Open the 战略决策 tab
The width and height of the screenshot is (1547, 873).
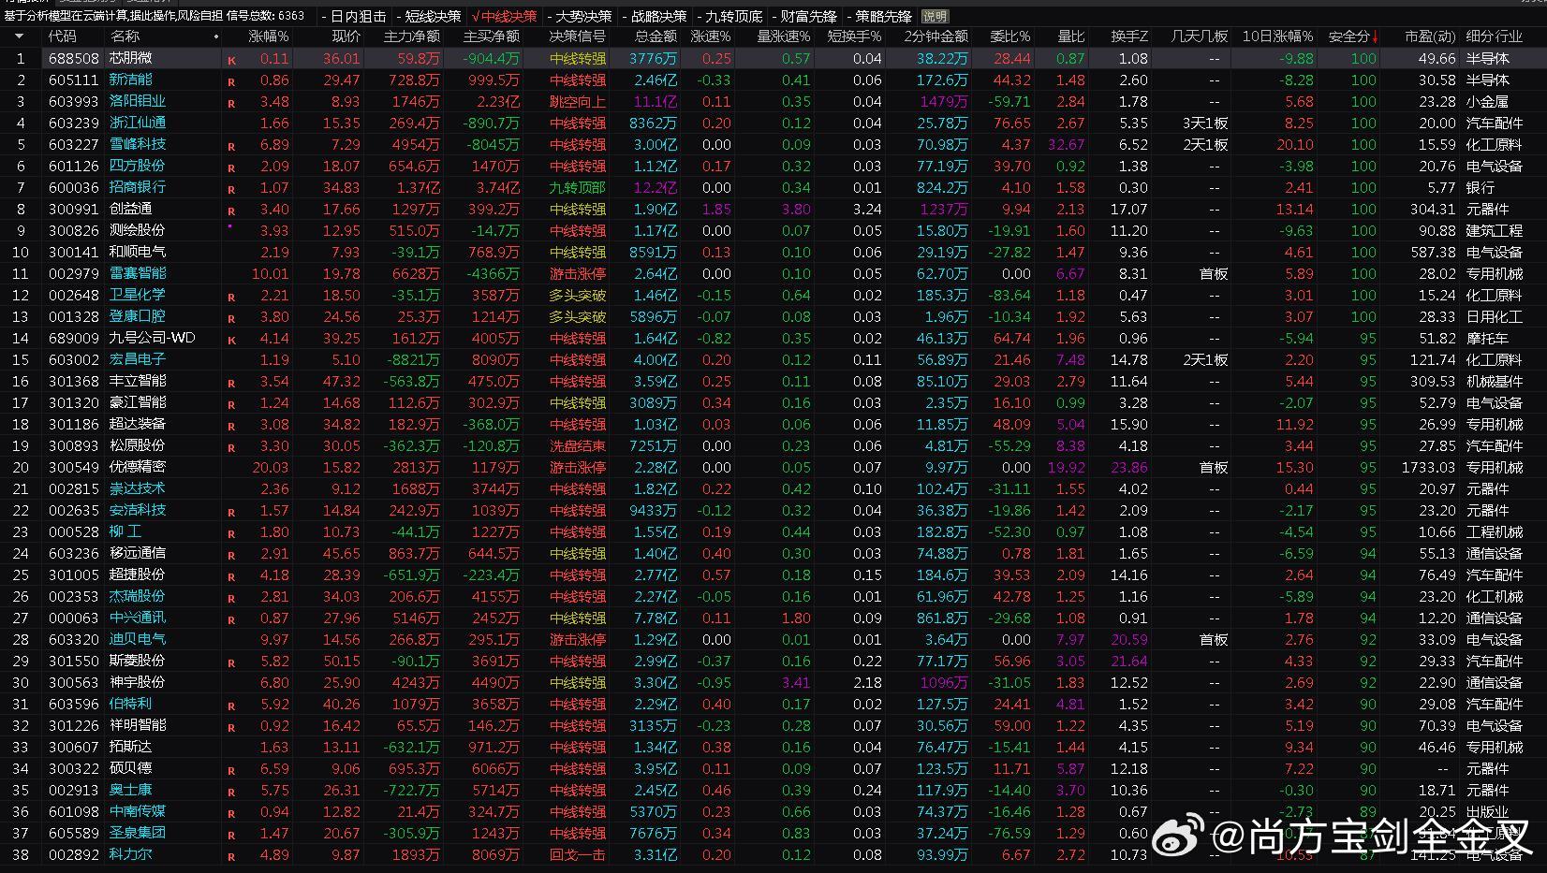click(658, 16)
